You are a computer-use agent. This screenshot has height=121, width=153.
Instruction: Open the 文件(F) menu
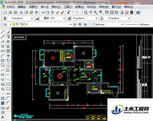[10, 7]
